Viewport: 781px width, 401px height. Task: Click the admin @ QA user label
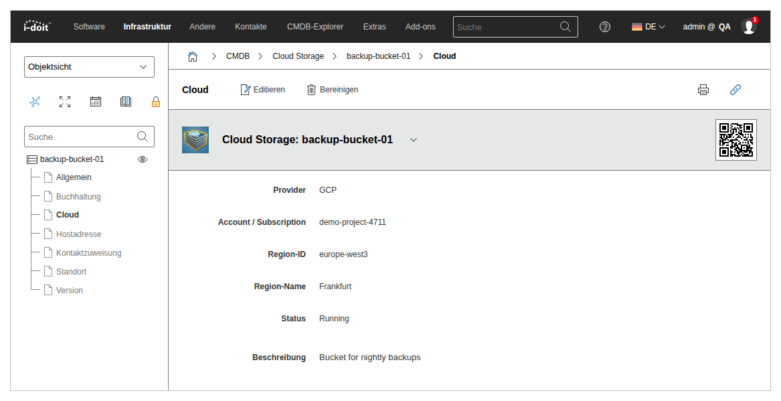(707, 27)
